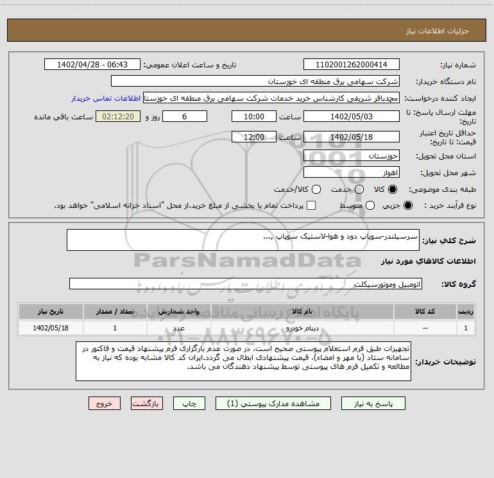
Task: Click the remaining days field showing 6
Action: pos(185,116)
